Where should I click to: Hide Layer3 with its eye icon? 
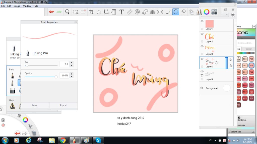coord(202,46)
